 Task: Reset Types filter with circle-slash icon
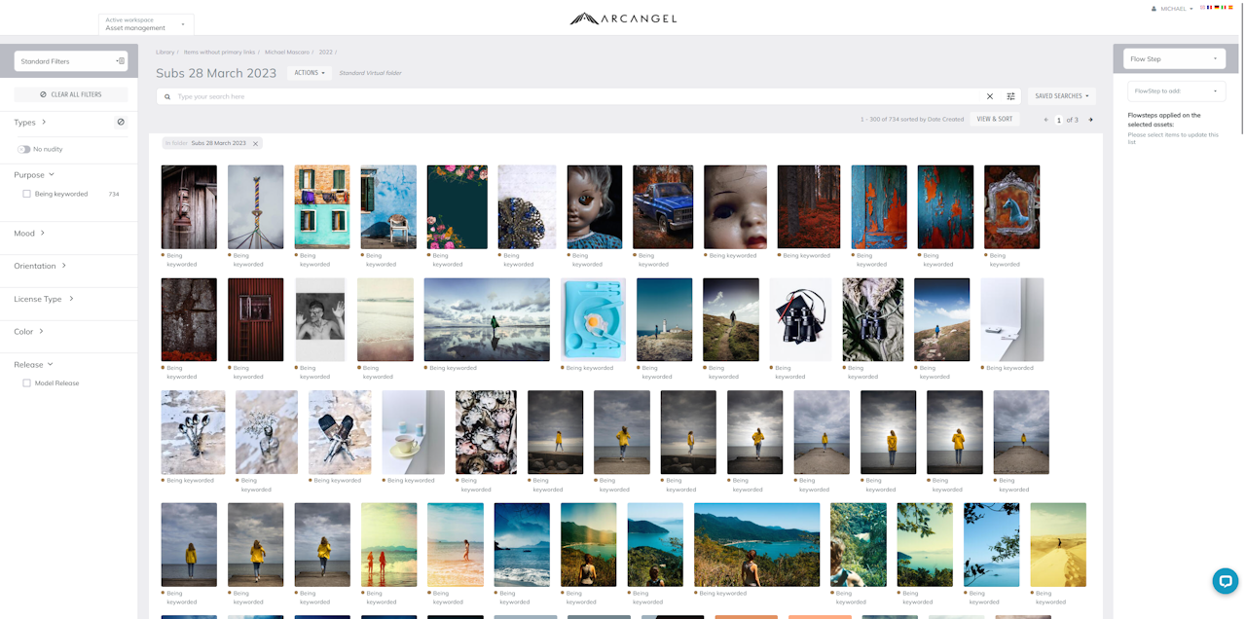click(121, 123)
